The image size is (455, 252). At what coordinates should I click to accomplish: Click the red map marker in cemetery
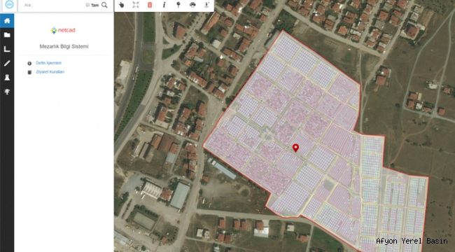(295, 148)
